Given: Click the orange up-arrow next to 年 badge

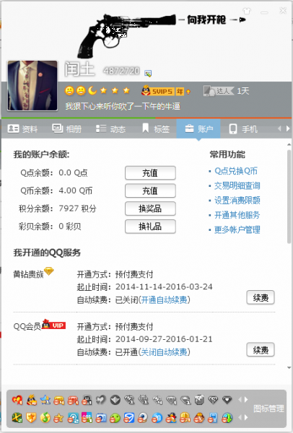Looking at the screenshot, I should tap(188, 92).
